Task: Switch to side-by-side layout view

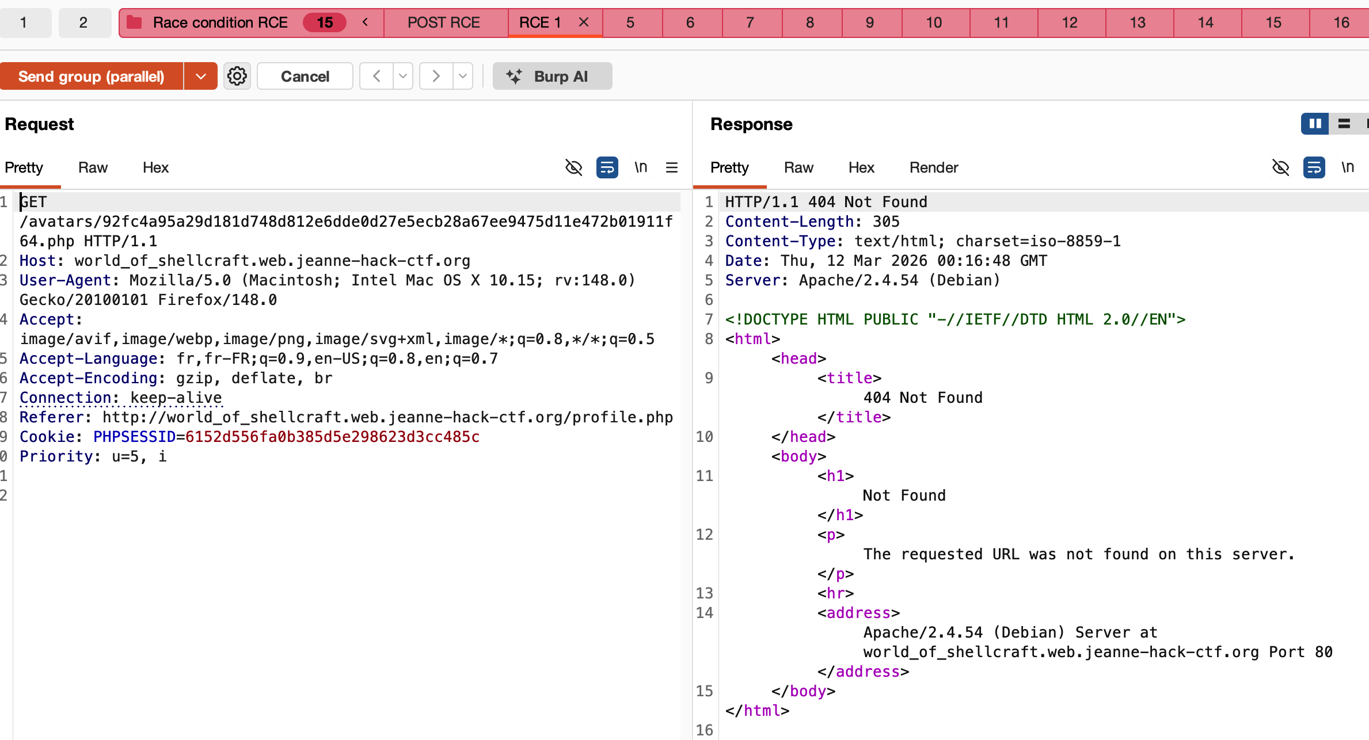Action: [1315, 124]
